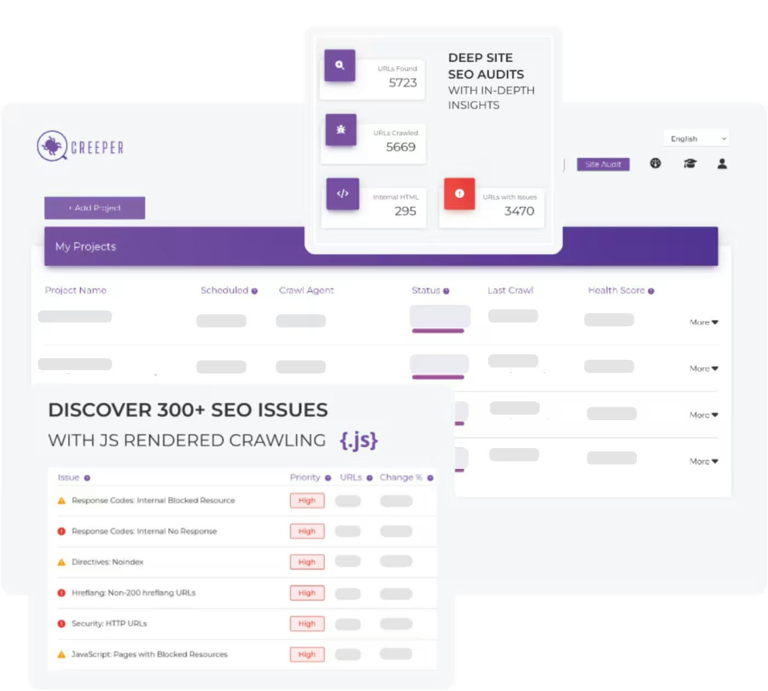Click the {.js} rendered crawling icon
Viewport: 768px width, 691px height.
coord(358,440)
